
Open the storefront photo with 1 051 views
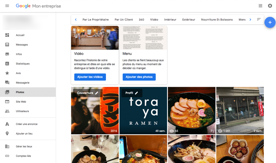240,111
